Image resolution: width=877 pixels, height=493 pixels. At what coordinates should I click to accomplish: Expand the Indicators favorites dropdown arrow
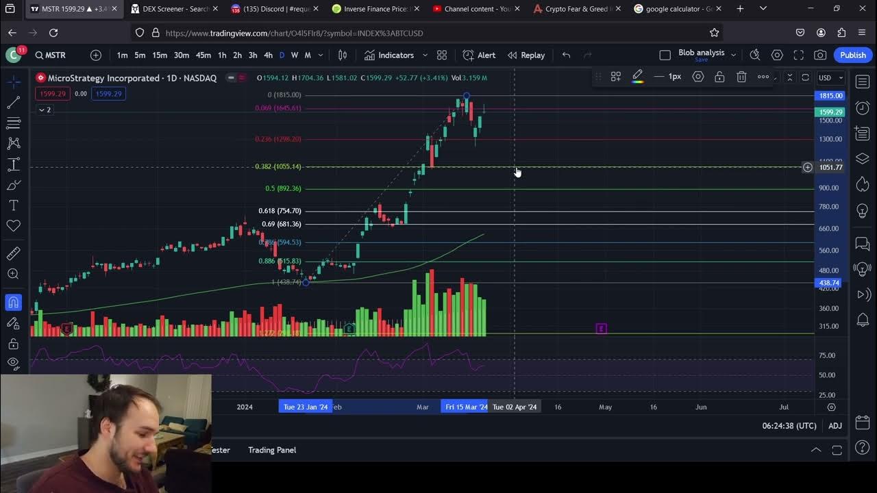point(425,55)
